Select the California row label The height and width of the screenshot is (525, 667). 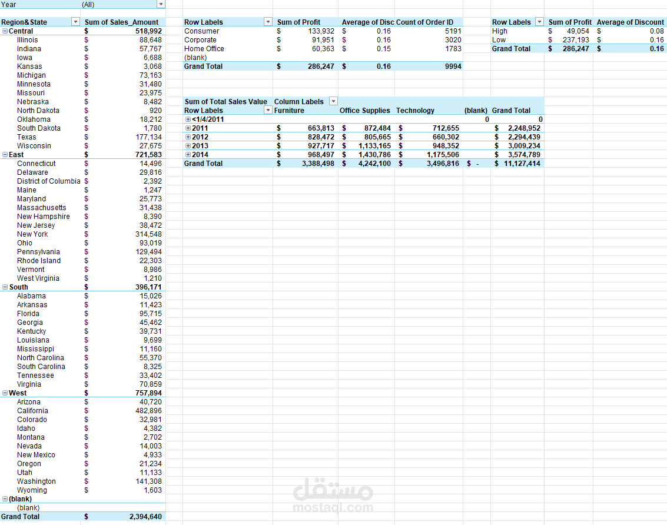tap(32, 411)
